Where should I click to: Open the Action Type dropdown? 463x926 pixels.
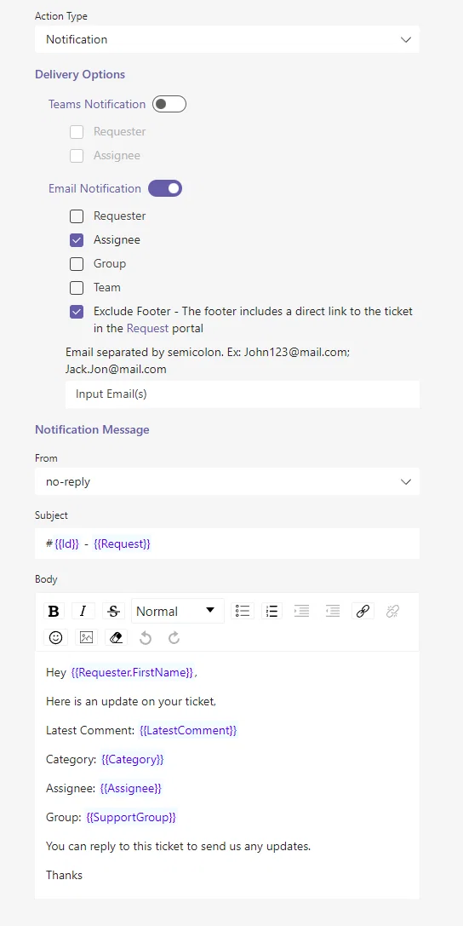pyautogui.click(x=227, y=39)
